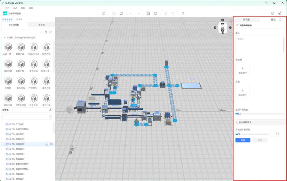Click the 选择图片 base map box

pos(242,91)
